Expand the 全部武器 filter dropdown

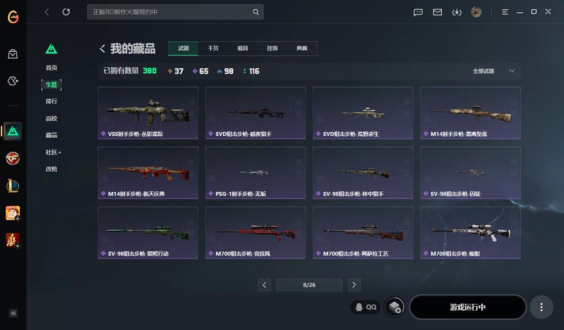coord(493,71)
